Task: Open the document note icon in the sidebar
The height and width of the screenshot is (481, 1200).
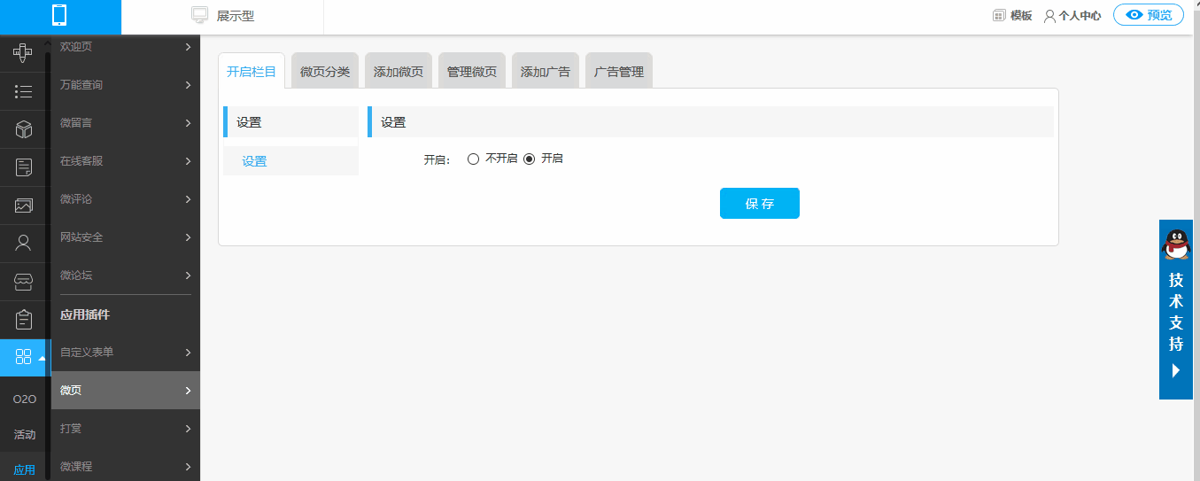Action: pyautogui.click(x=24, y=167)
